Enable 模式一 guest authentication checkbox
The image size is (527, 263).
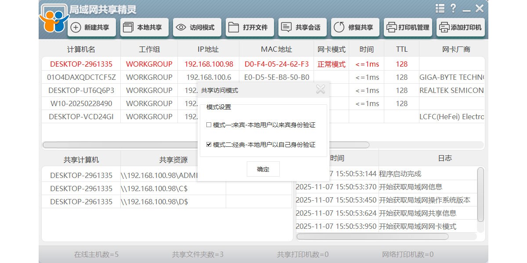(209, 125)
